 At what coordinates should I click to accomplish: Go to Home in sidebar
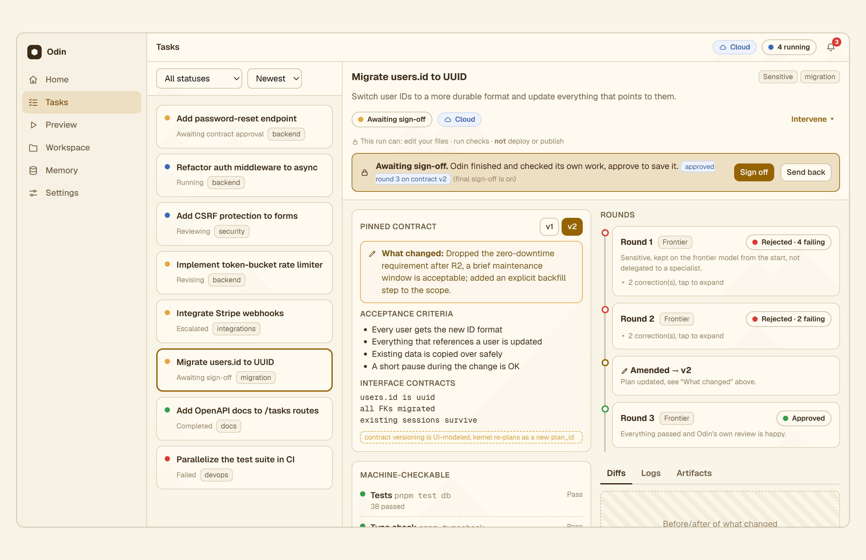click(x=81, y=79)
